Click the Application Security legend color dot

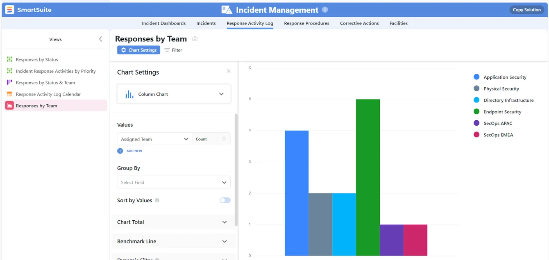476,77
